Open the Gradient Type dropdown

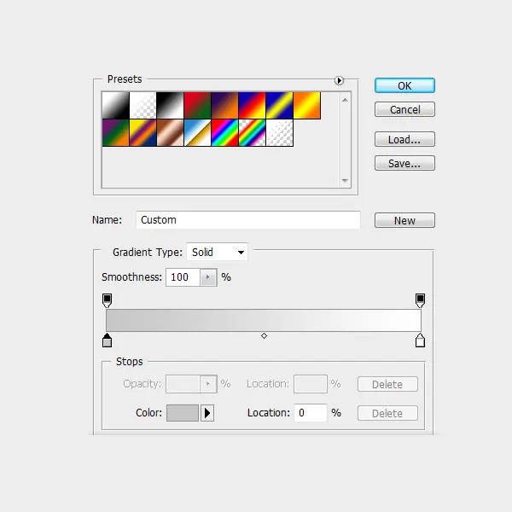[x=218, y=253]
